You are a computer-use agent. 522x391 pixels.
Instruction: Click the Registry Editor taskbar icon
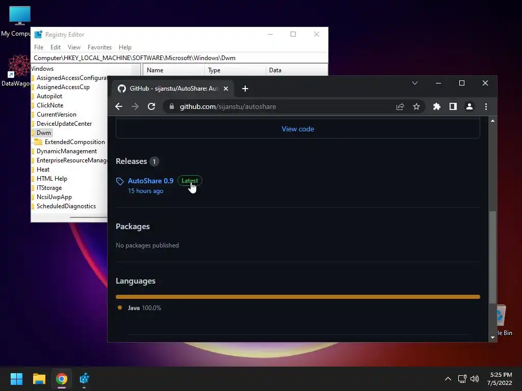(x=84, y=379)
